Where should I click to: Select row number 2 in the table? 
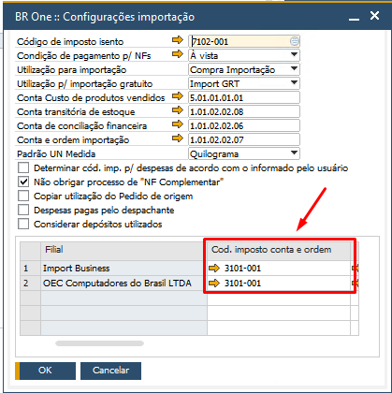click(30, 284)
